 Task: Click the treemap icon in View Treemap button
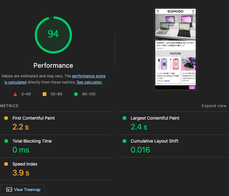9,189
